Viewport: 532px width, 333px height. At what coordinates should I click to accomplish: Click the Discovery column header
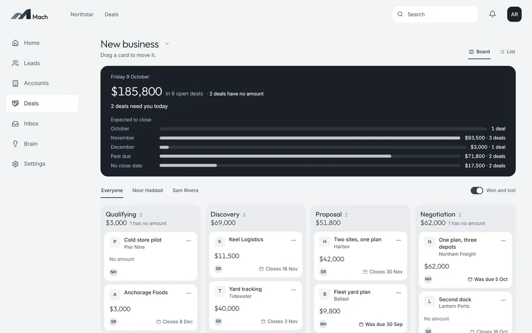(225, 214)
